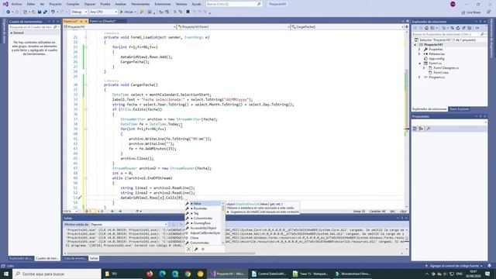This screenshot has height=279, width=496.
Task: Select Value in the IntelliSense list
Action: coord(203,204)
